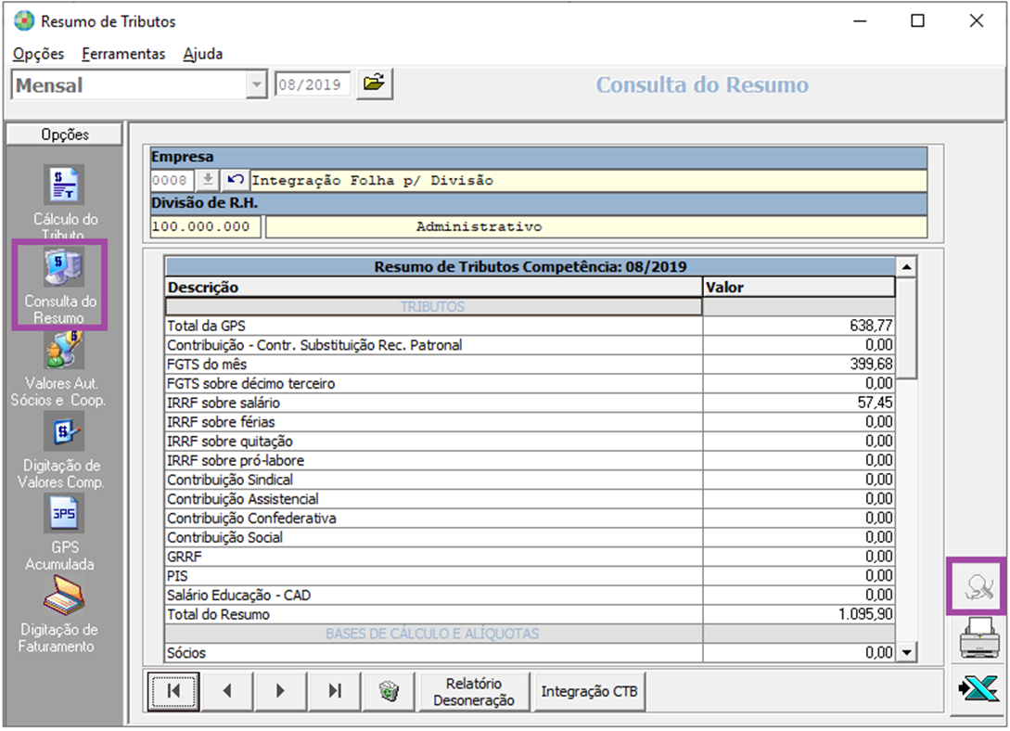
Task: Click the vertical scrollbar thumb in the grid
Action: click(x=906, y=327)
